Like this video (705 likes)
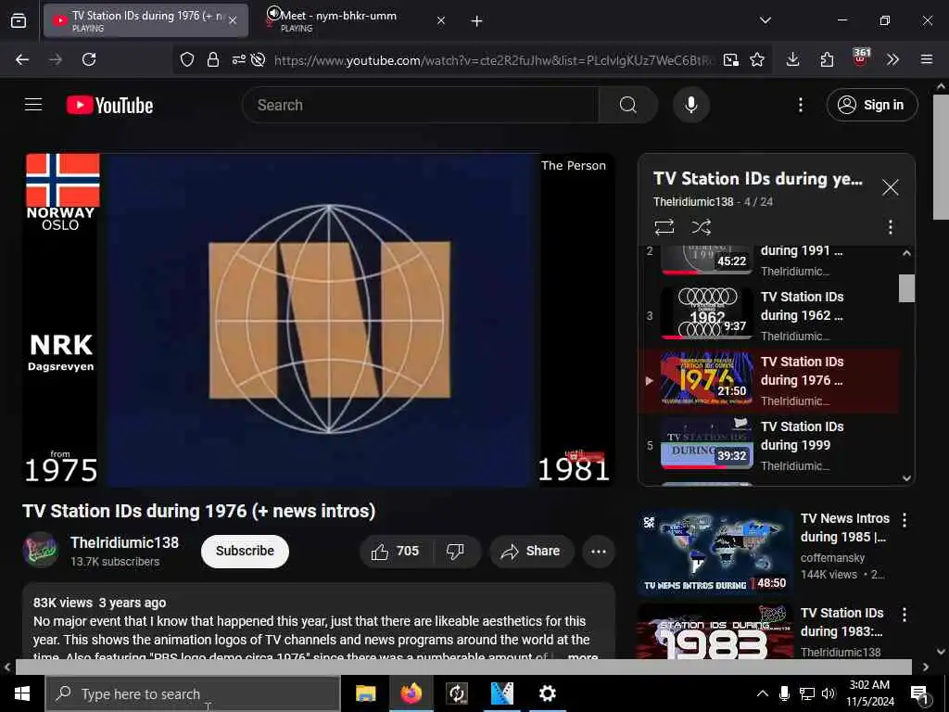Viewport: 949px width, 712px height. (x=395, y=551)
